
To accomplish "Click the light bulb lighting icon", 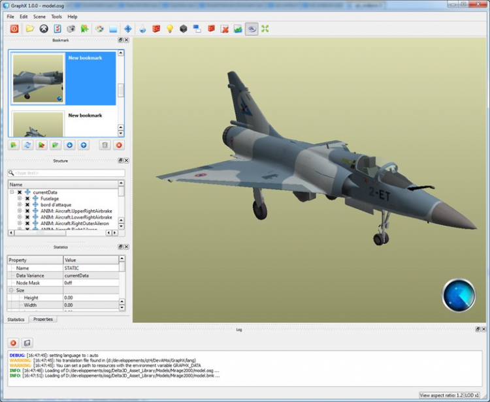I will click(170, 29).
